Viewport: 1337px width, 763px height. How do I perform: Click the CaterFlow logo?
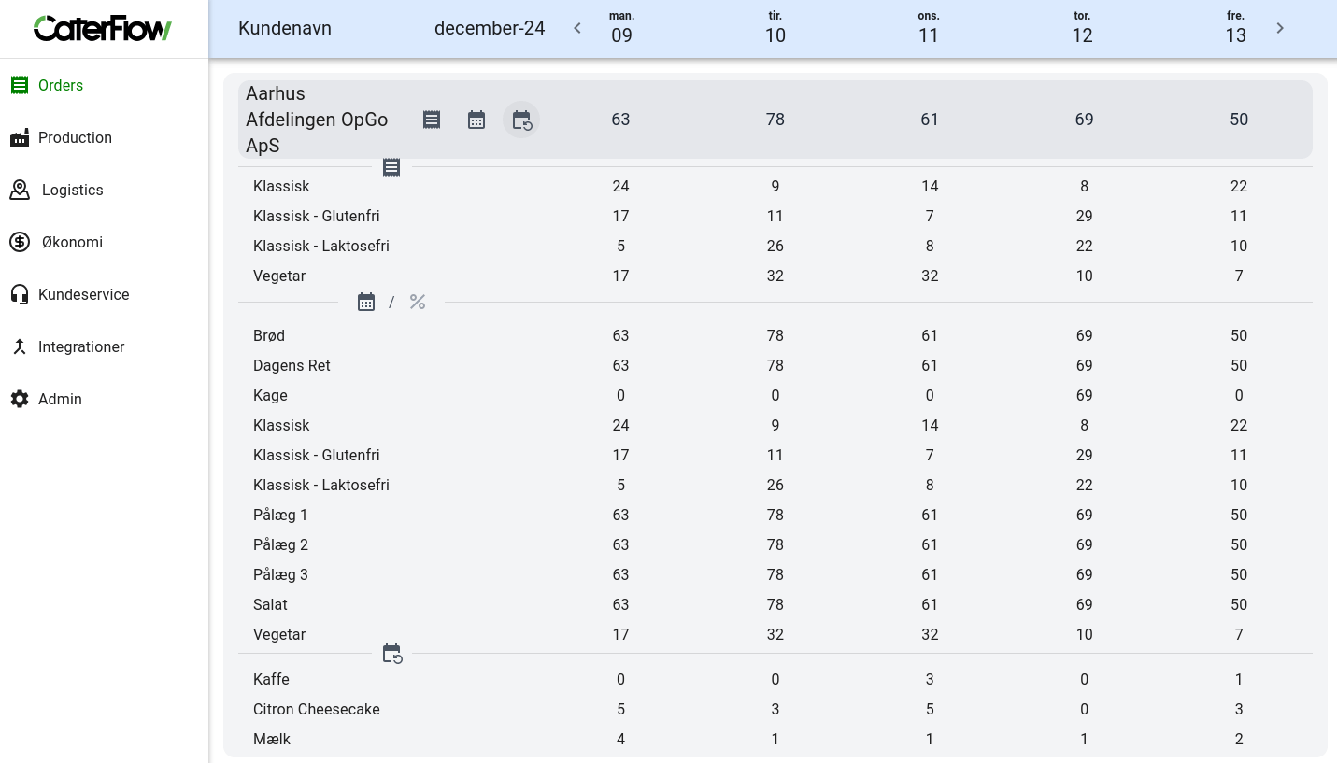[103, 28]
